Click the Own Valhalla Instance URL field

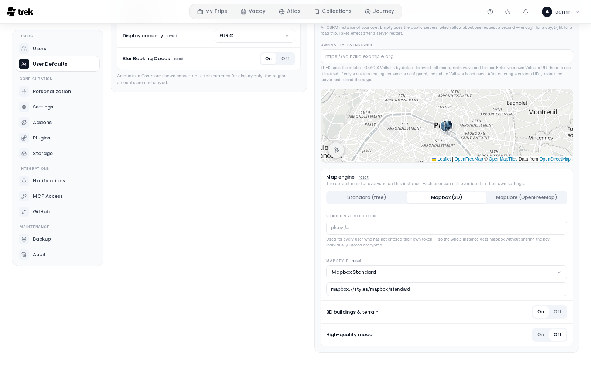[447, 56]
